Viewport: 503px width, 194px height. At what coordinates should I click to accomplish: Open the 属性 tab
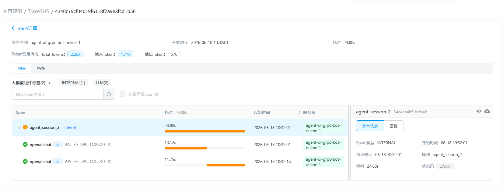(x=393, y=126)
